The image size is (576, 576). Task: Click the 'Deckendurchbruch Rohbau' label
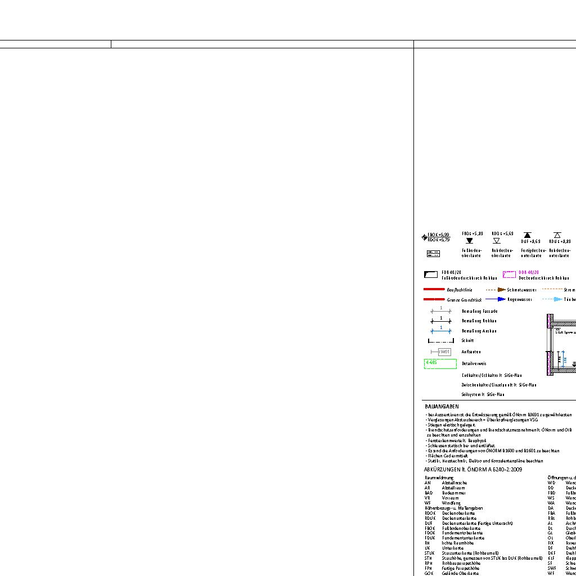(544, 278)
